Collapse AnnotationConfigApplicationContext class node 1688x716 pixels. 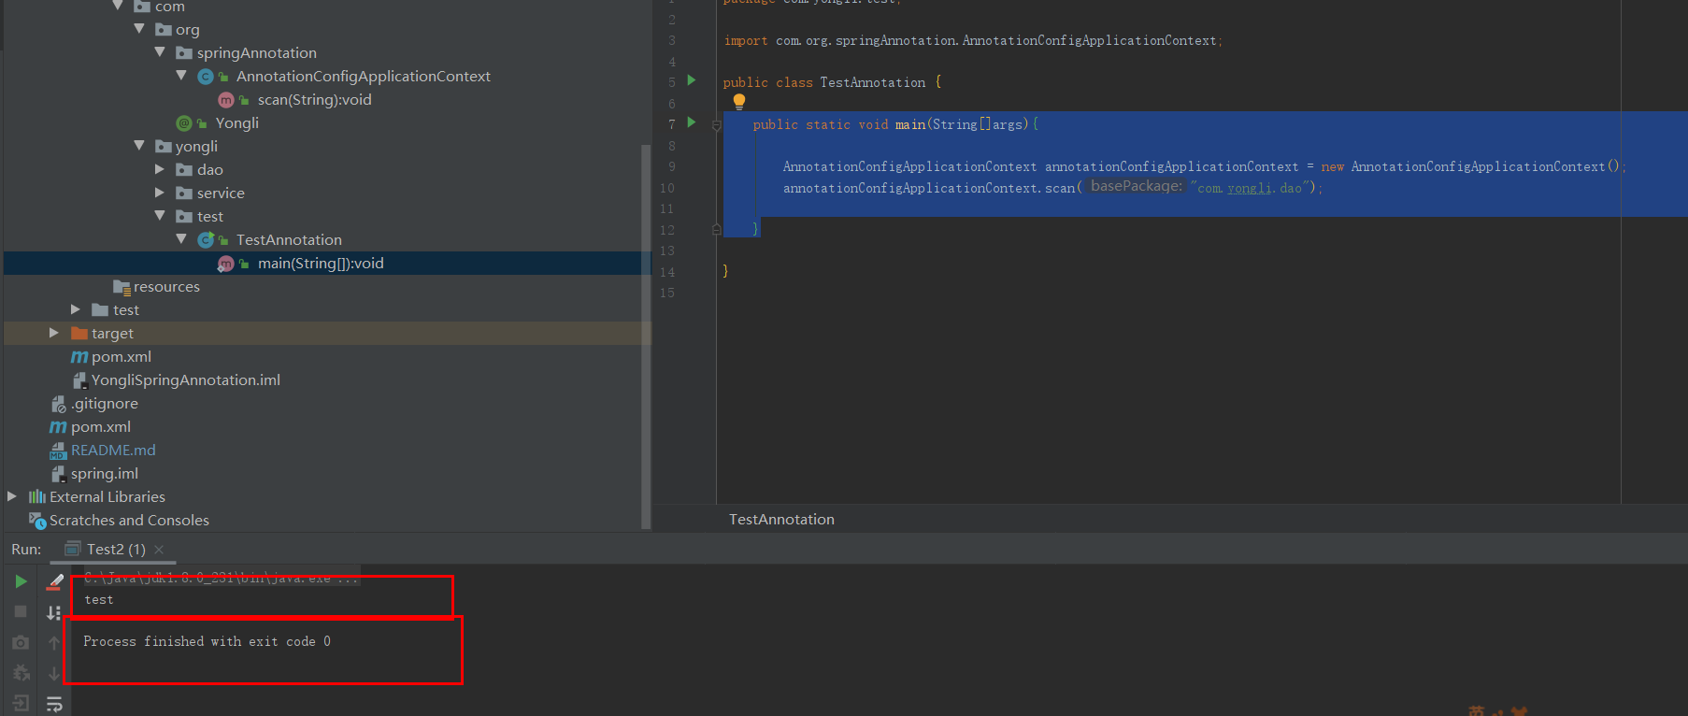point(181,76)
